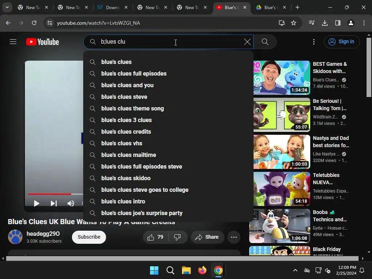Open Chrome side panel icon
Viewport: 372px width, 279px height.
pos(338,23)
